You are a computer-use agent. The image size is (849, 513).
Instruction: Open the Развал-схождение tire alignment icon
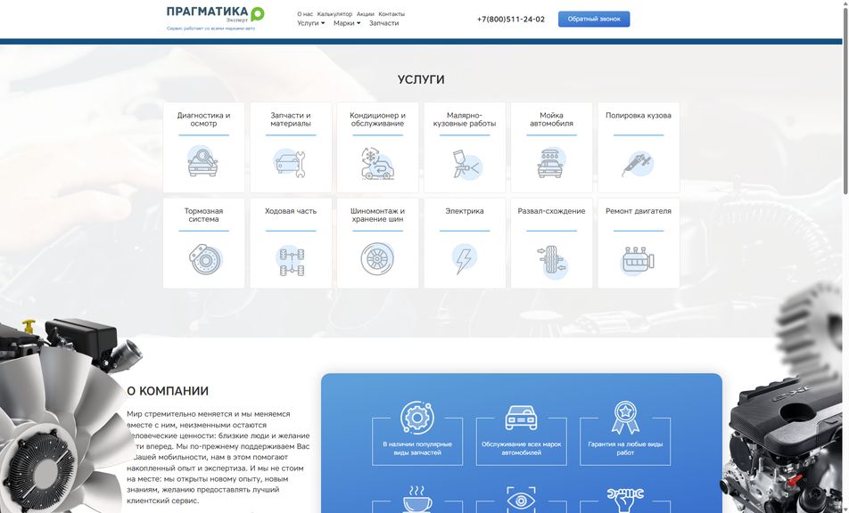[x=552, y=261]
